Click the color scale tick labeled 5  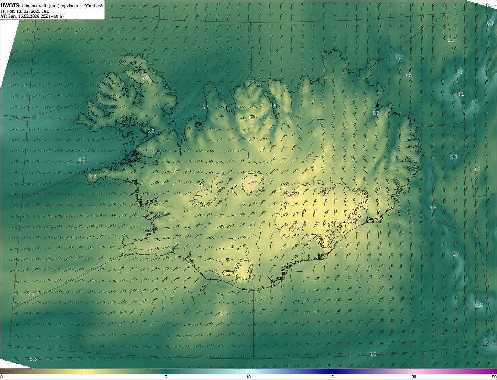tap(166, 377)
